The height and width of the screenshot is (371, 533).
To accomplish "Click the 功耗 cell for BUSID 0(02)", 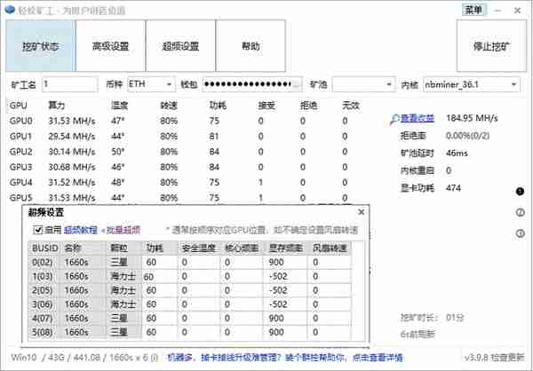I will point(160,263).
